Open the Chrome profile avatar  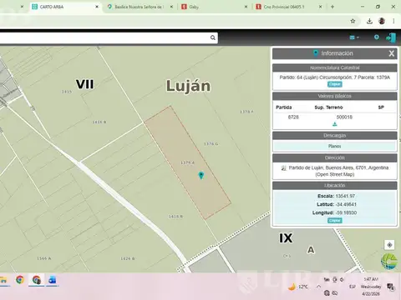382,21
